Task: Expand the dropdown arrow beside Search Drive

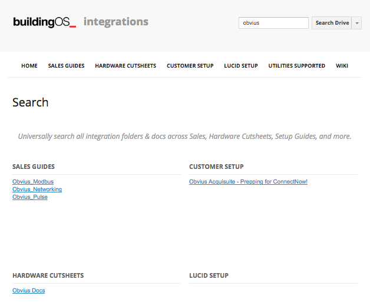Action: click(x=357, y=23)
